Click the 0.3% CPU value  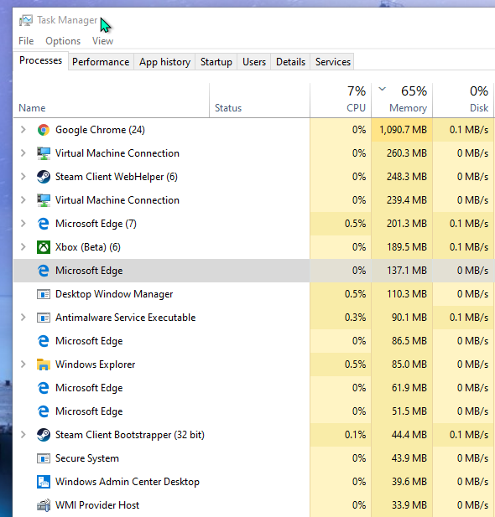(356, 318)
